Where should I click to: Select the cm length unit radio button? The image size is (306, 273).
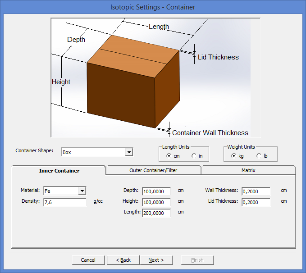(169, 156)
